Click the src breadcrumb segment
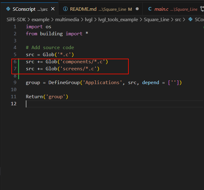Viewport: 204px width, 190px height. click(178, 19)
